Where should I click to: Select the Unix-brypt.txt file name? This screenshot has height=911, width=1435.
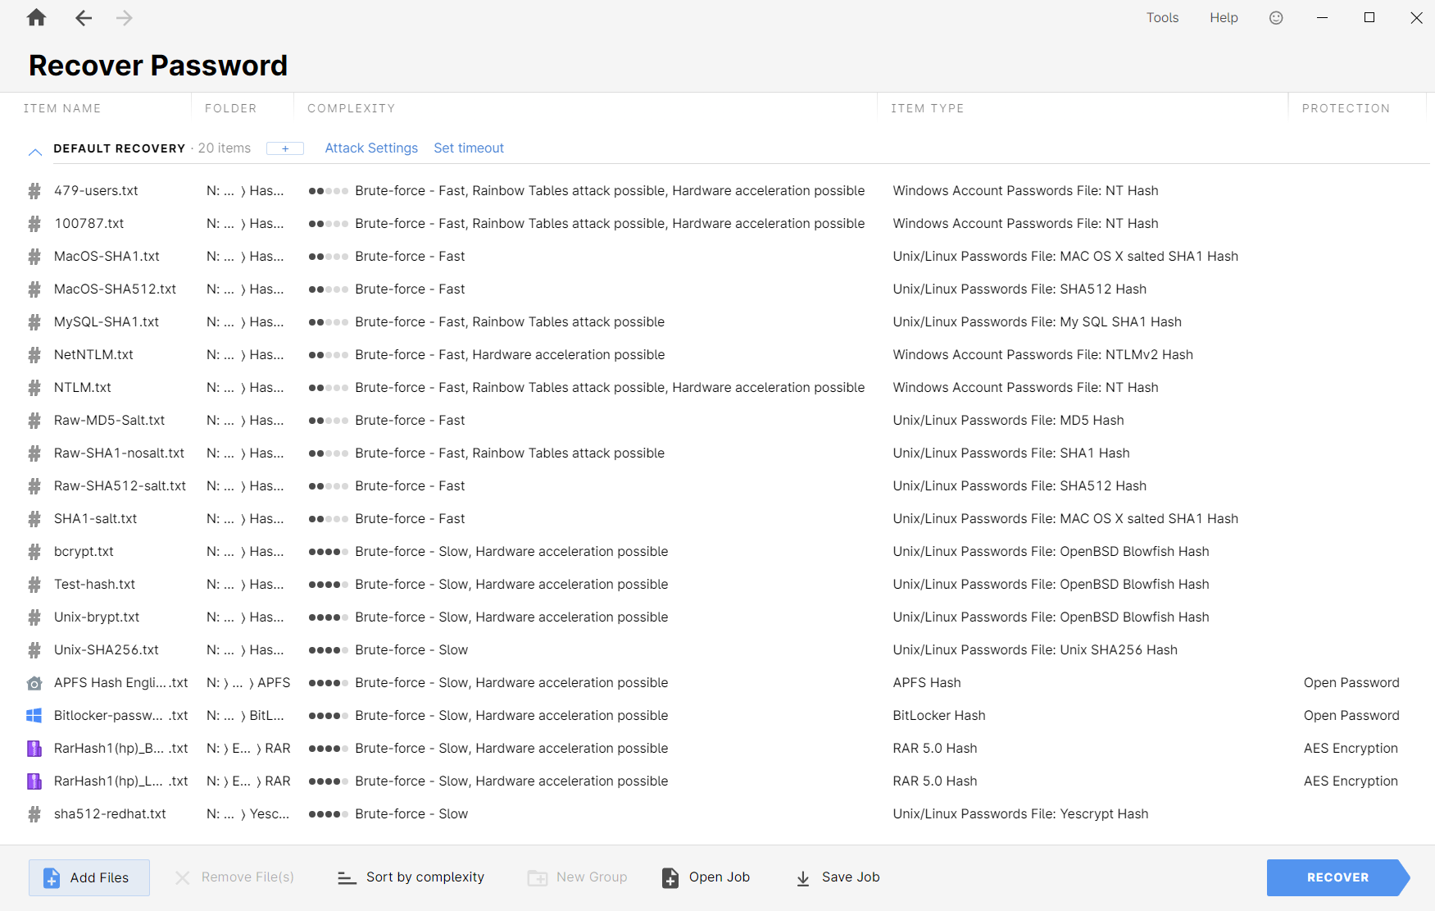(97, 617)
